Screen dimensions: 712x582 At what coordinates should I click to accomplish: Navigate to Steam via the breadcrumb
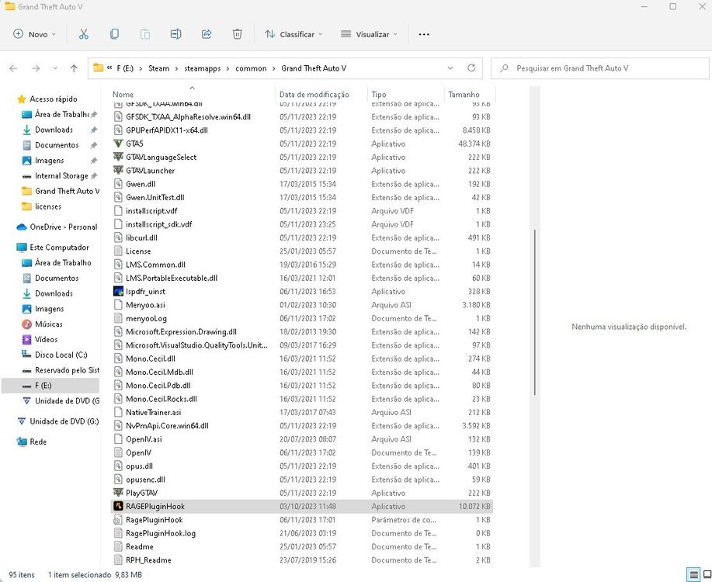(158, 68)
